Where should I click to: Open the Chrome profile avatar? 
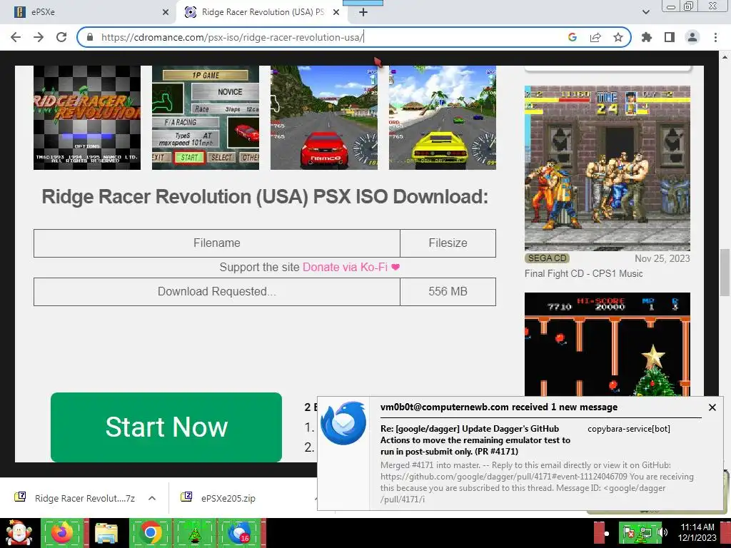coord(692,37)
